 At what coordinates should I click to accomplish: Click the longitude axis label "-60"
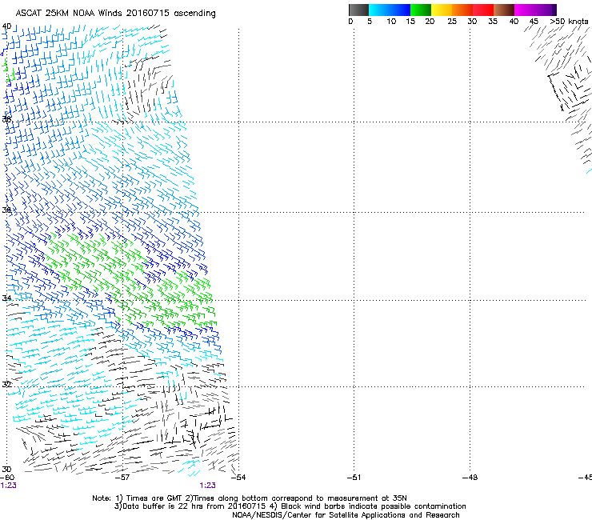[x=6, y=478]
